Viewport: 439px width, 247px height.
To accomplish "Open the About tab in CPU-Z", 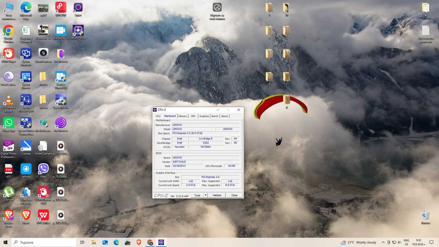I will (x=224, y=116).
